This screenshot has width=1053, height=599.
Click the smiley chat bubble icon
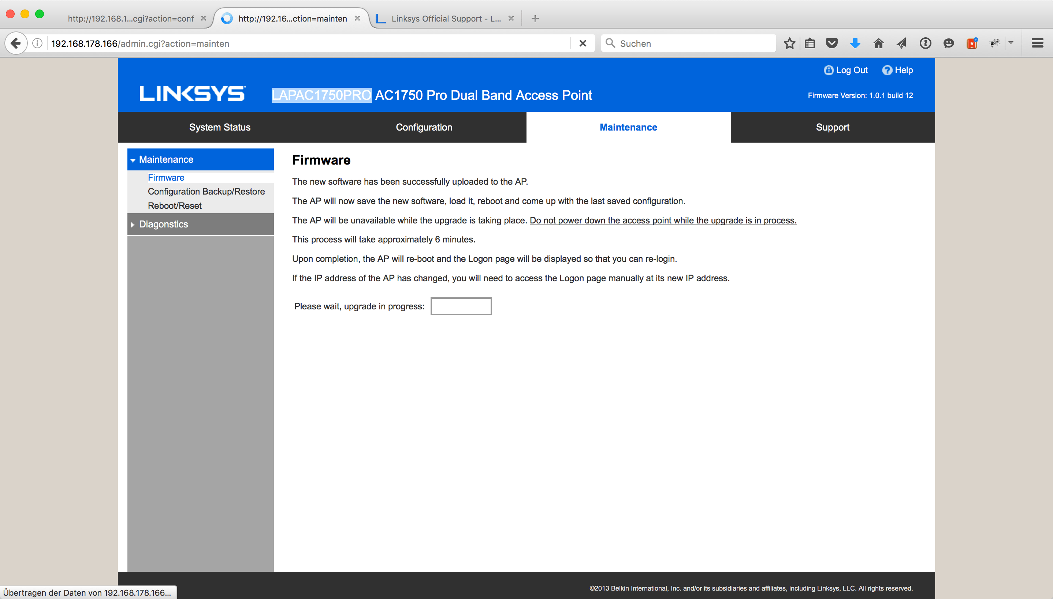coord(948,43)
